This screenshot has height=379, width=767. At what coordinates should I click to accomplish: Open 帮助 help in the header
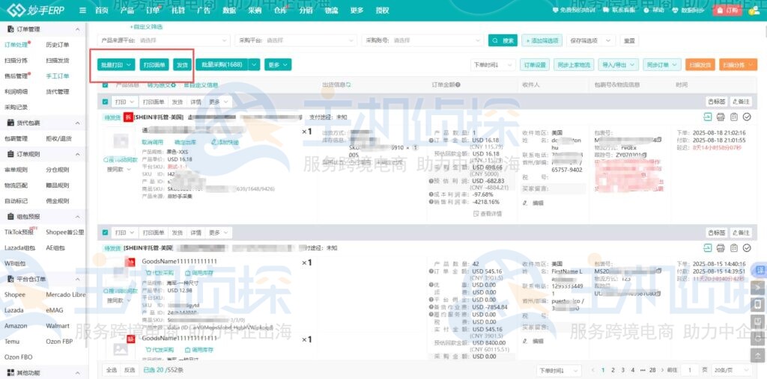point(655,10)
